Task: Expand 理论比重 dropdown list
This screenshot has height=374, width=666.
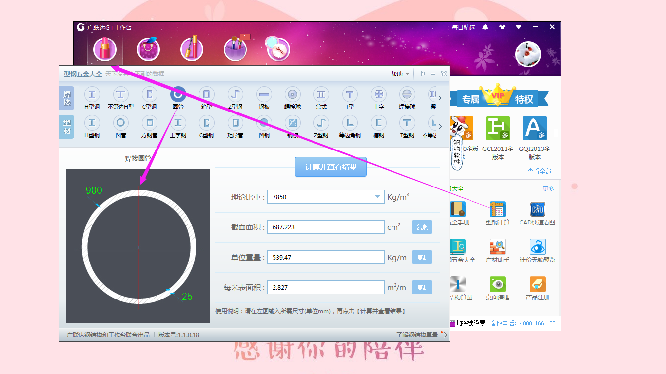Action: click(x=377, y=197)
